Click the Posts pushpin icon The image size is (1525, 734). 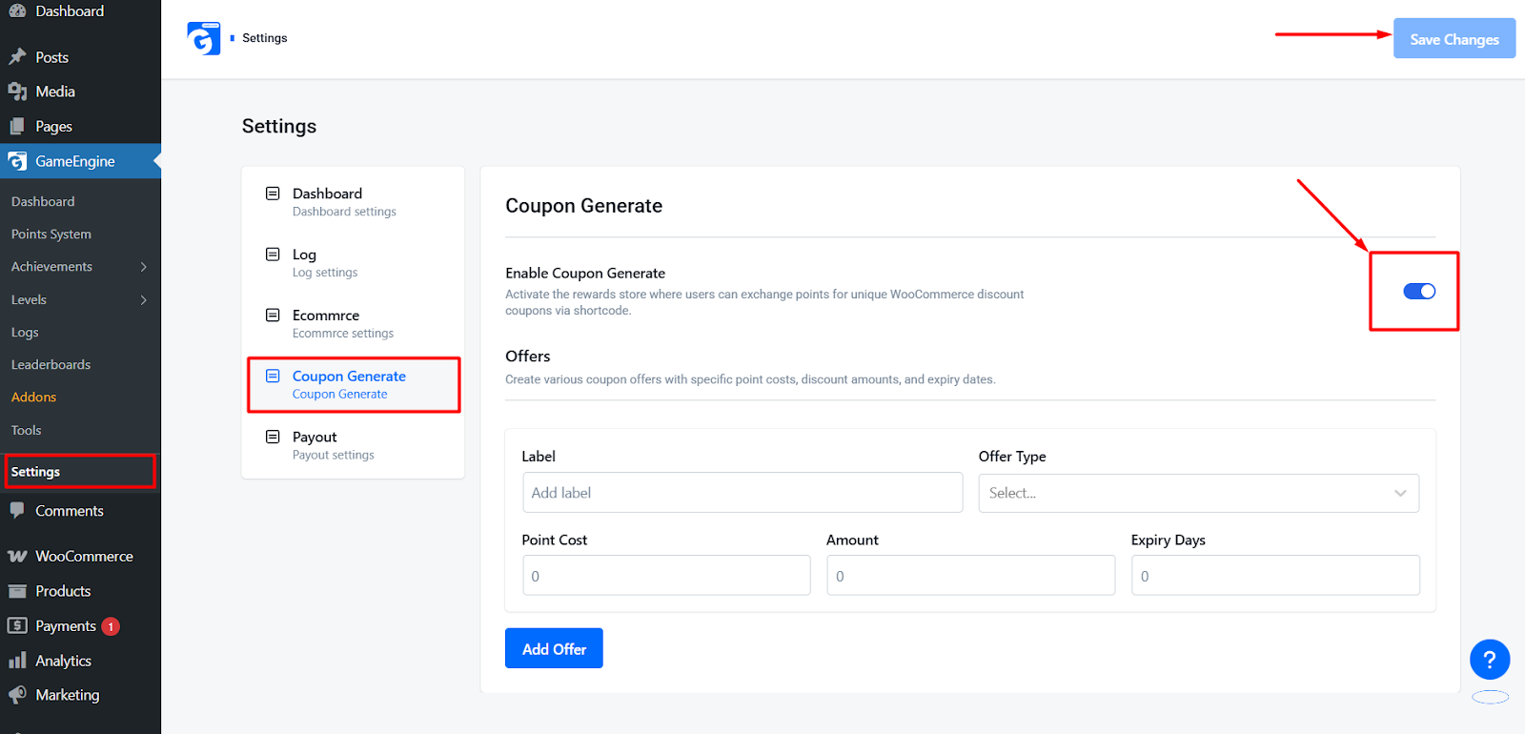click(17, 57)
